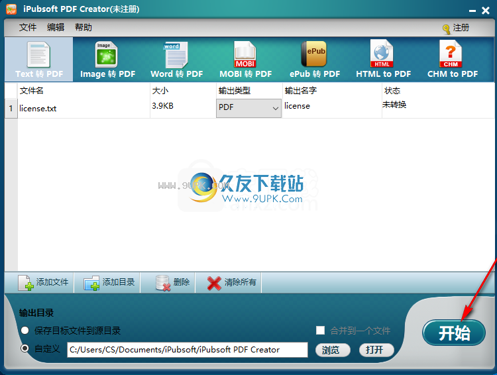Click the 状态 column header
Image resolution: width=497 pixels, height=375 pixels.
438,91
